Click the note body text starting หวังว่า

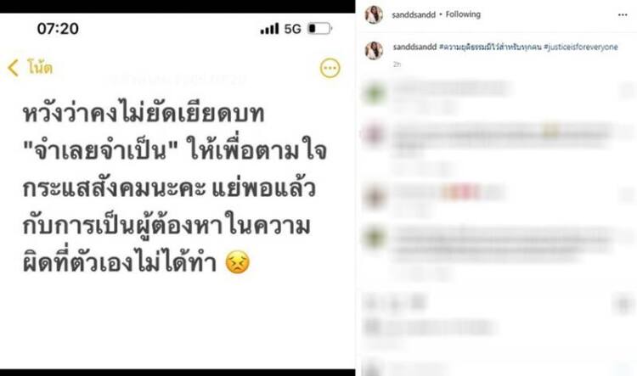click(x=175, y=188)
